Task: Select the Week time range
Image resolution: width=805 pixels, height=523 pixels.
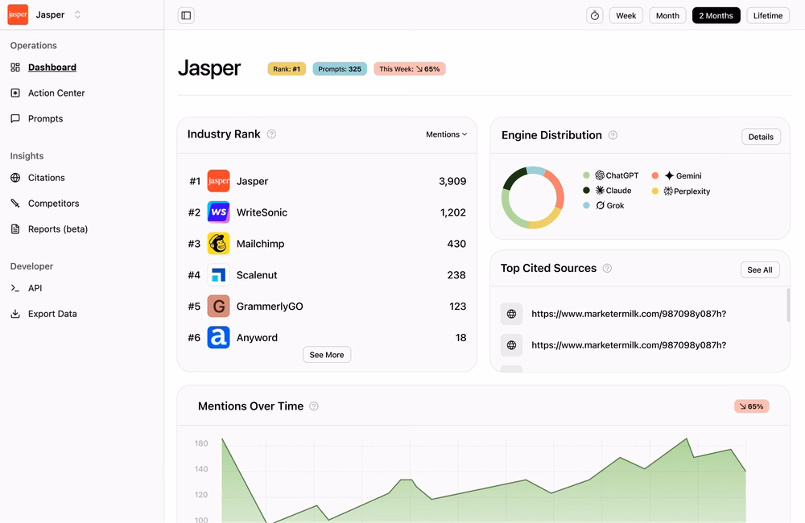Action: tap(625, 15)
